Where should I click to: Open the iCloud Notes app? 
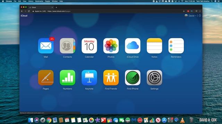point(154,46)
